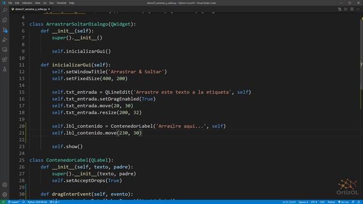
Task: Open the Search view in activity bar
Action: coord(5,10)
